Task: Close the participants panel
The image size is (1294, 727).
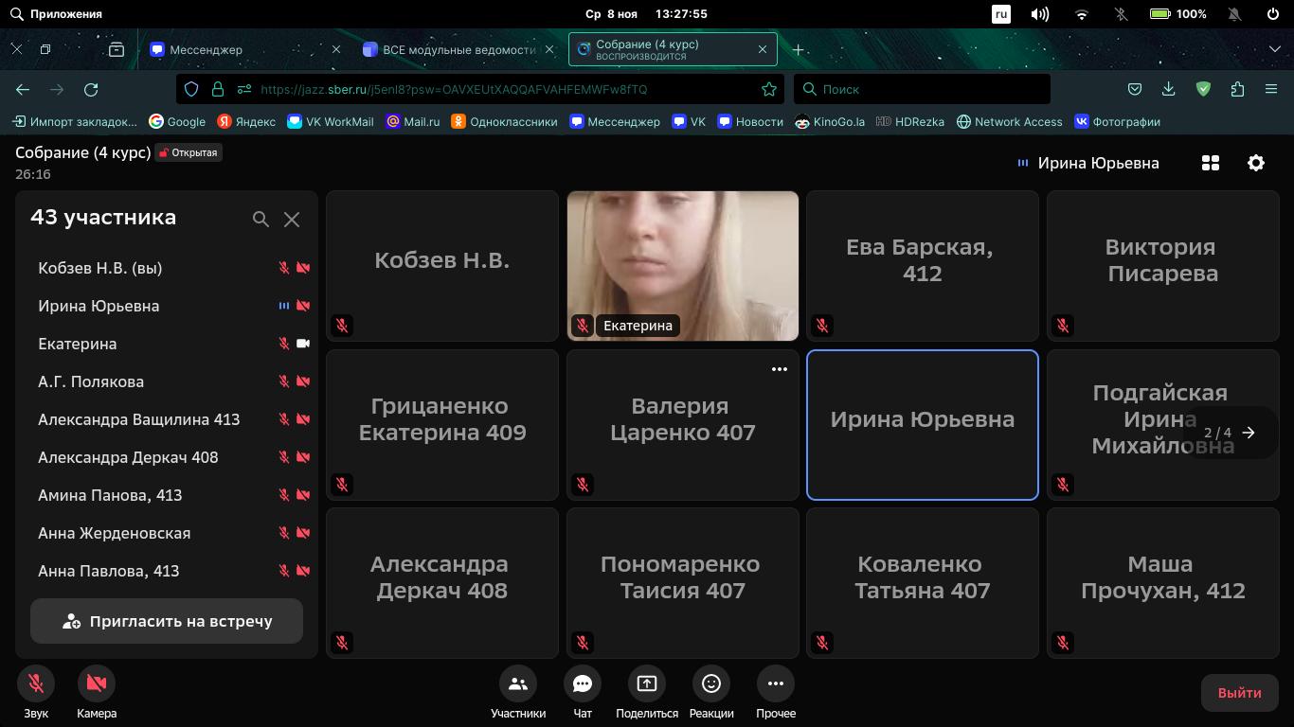Action: point(292,219)
